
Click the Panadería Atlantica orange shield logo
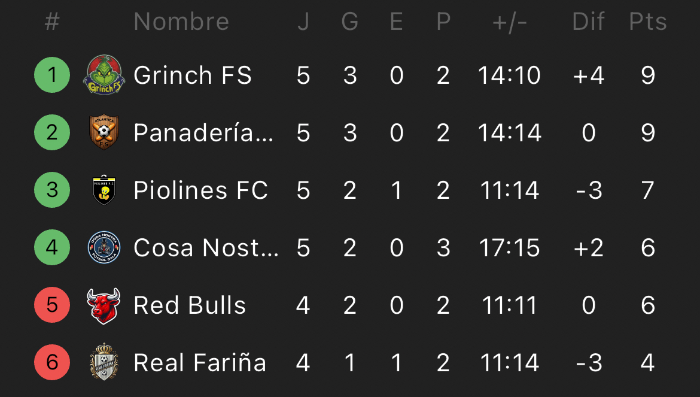click(104, 132)
